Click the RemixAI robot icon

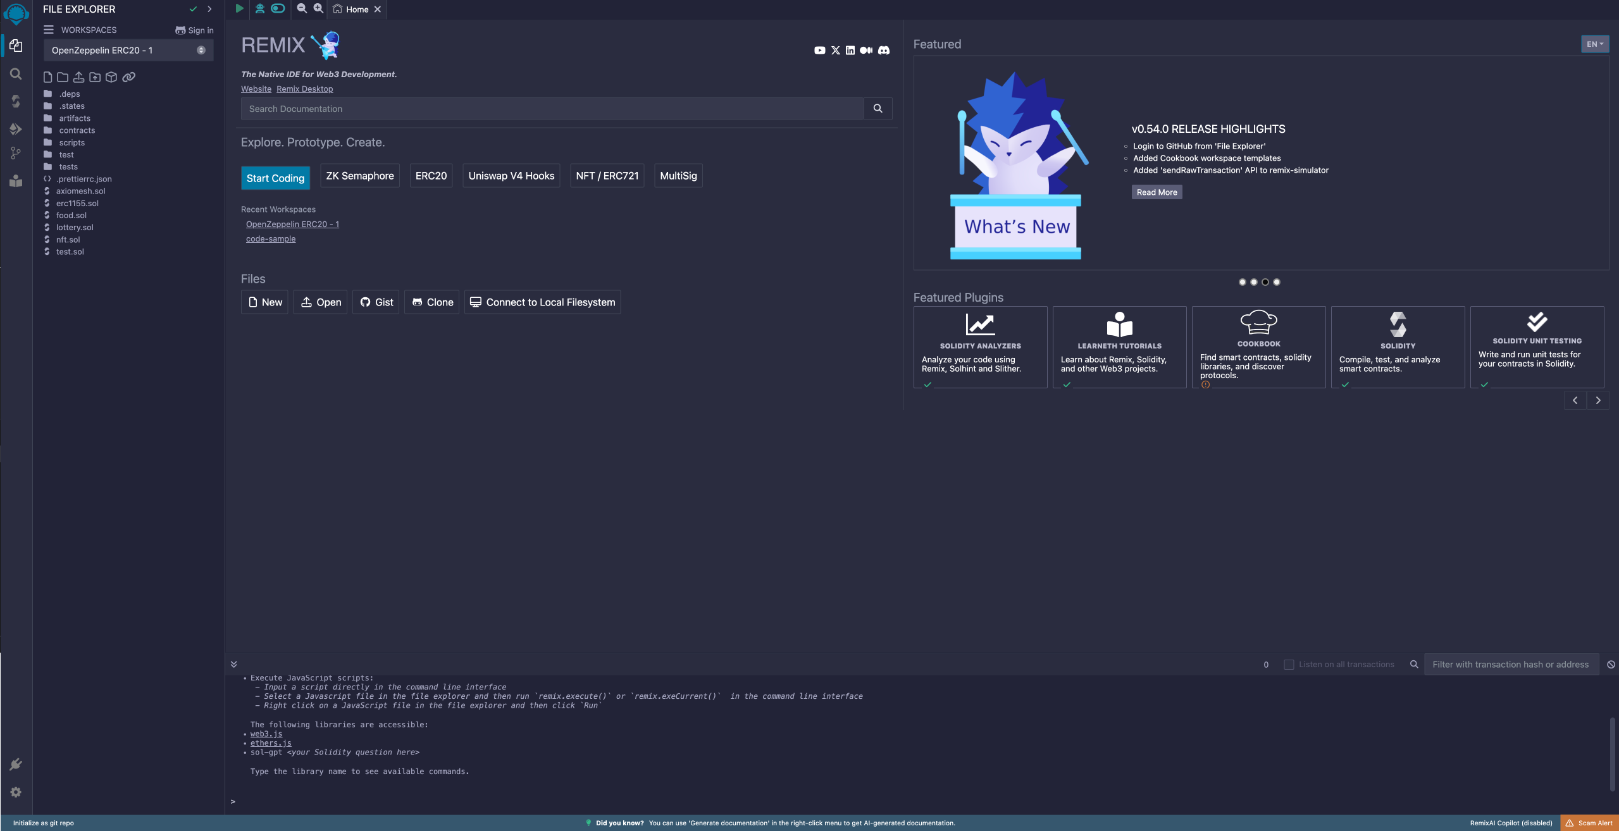coord(260,8)
